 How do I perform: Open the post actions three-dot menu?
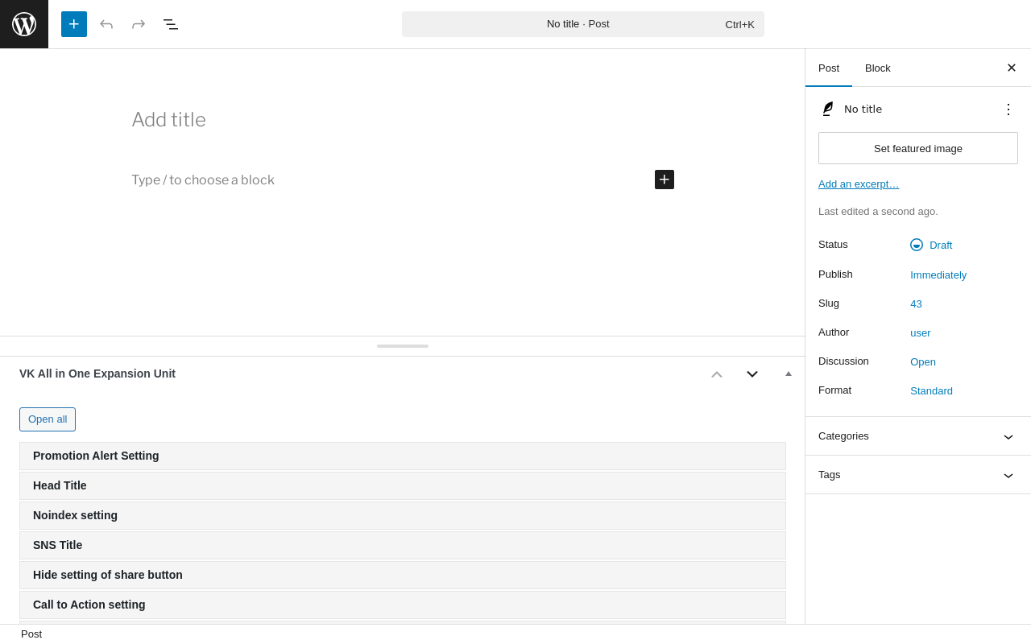click(1008, 109)
